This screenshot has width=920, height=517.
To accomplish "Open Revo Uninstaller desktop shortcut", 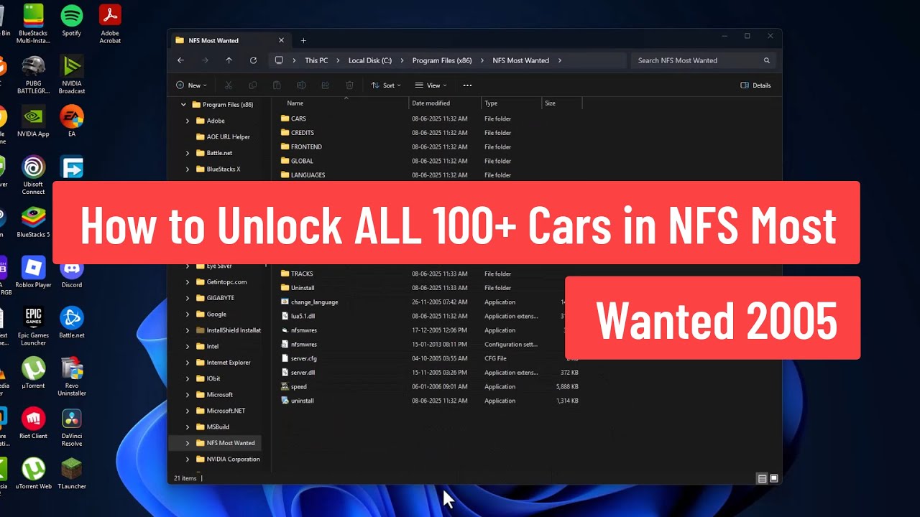I will click(71, 377).
